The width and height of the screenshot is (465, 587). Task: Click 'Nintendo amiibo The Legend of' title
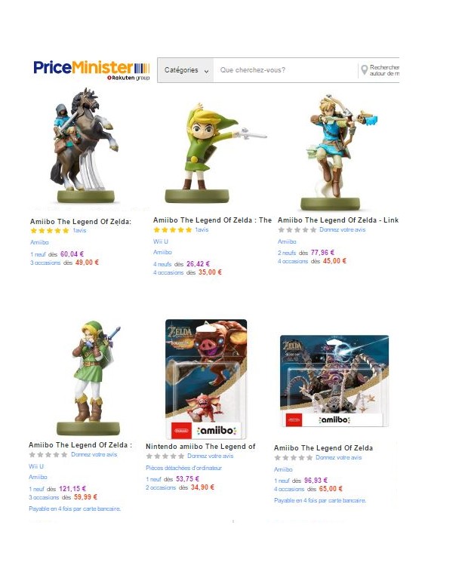click(200, 446)
